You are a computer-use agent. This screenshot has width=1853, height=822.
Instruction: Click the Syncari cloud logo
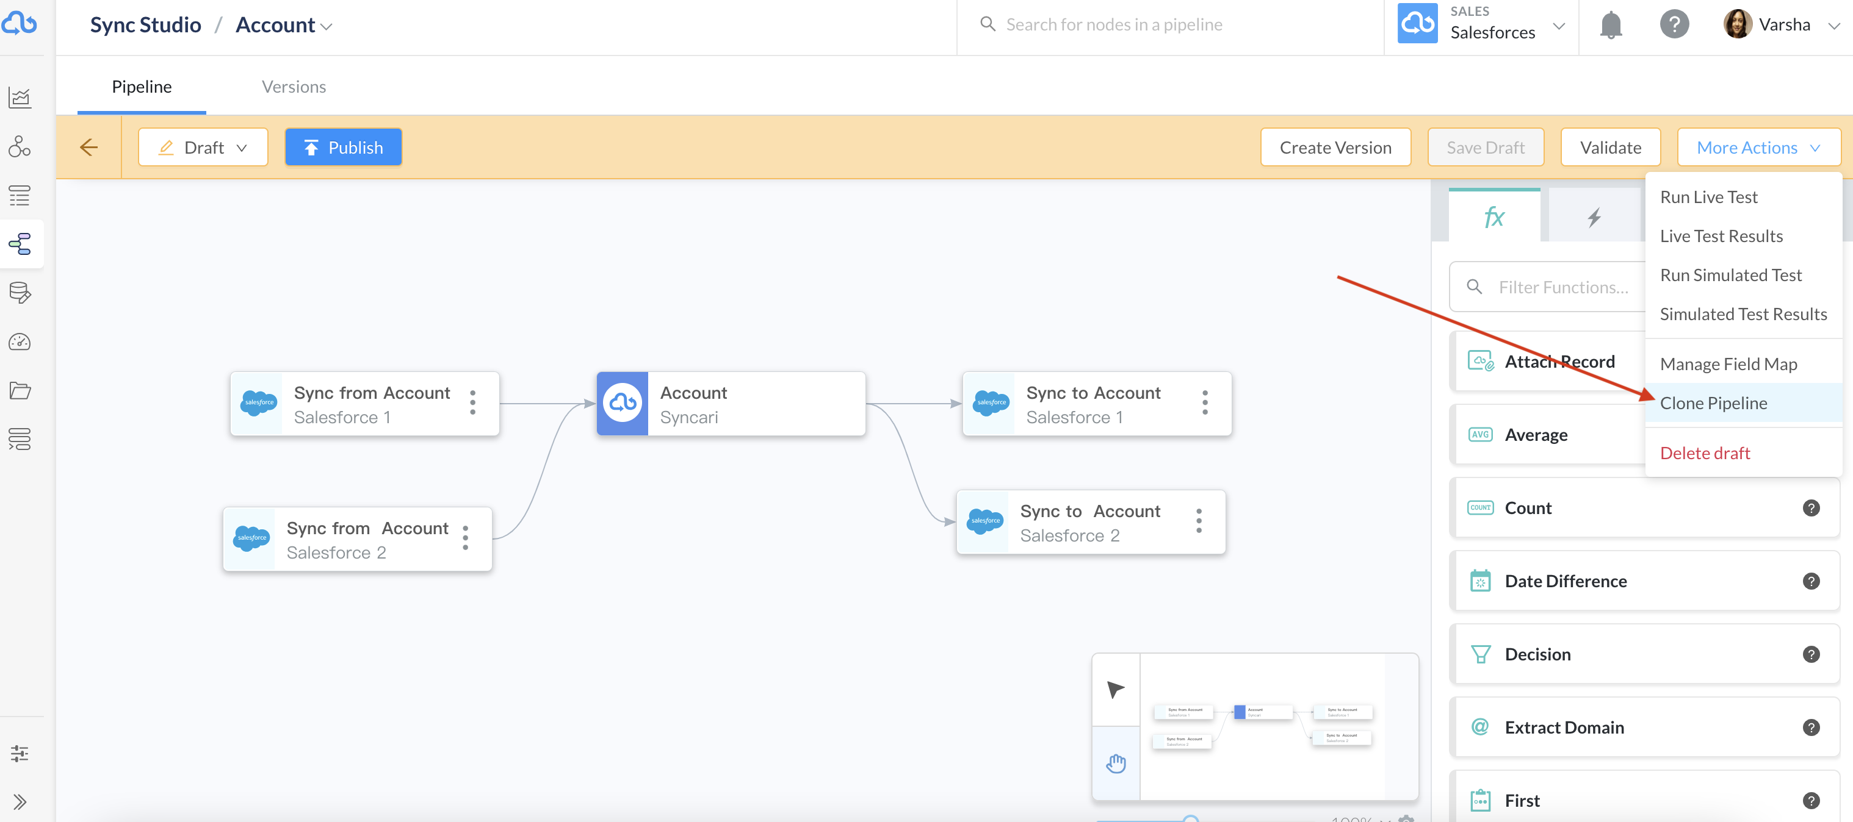point(20,24)
